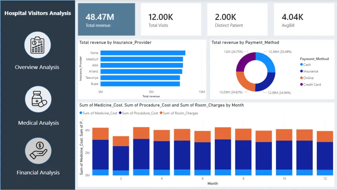Image resolution: width=337 pixels, height=190 pixels.
Task: Select the Credit Card donut slice
Action: [x=244, y=60]
